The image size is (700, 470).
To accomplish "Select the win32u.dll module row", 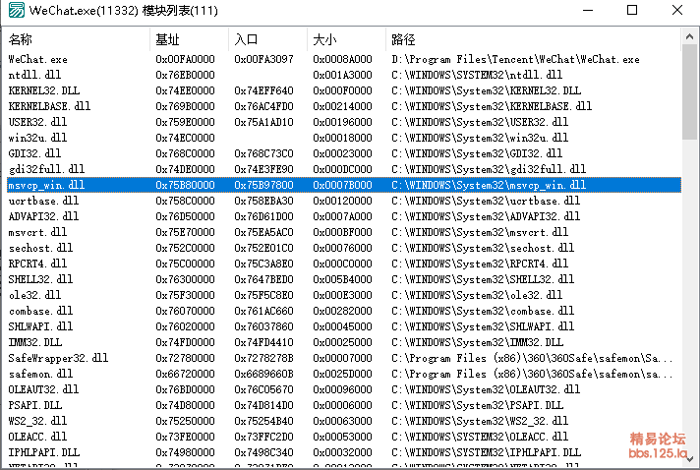I will 344,138.
